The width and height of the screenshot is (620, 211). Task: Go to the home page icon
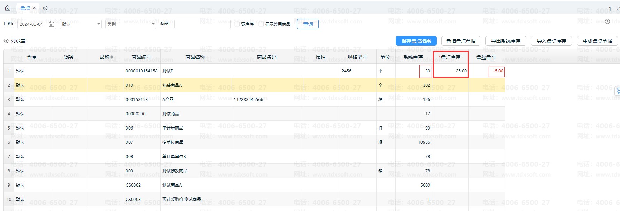click(x=8, y=8)
